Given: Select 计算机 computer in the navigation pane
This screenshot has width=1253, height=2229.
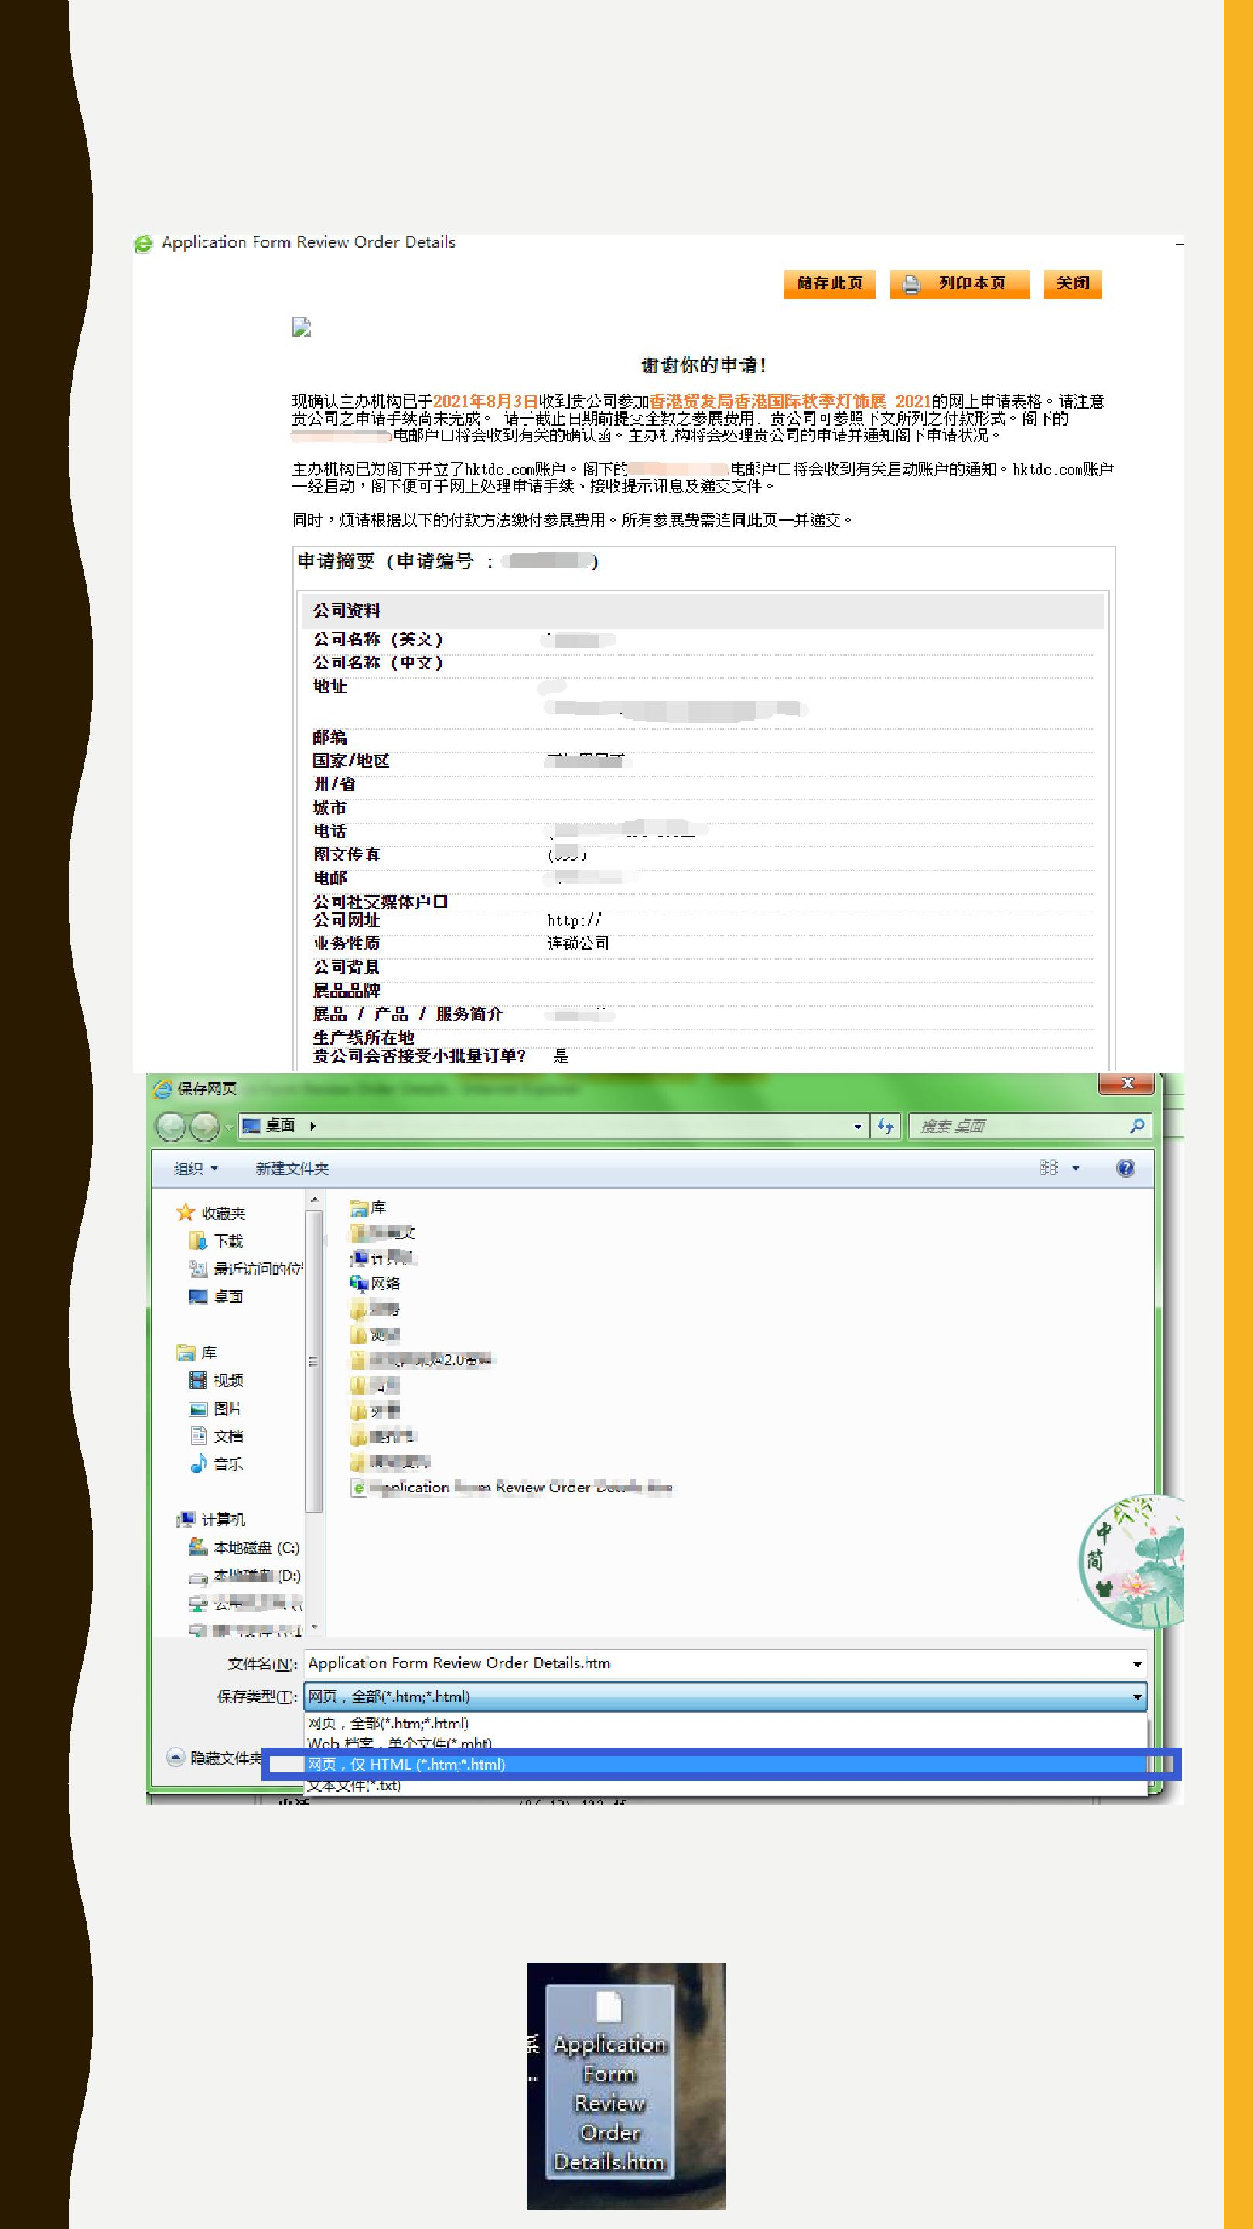Looking at the screenshot, I should click(x=211, y=1519).
